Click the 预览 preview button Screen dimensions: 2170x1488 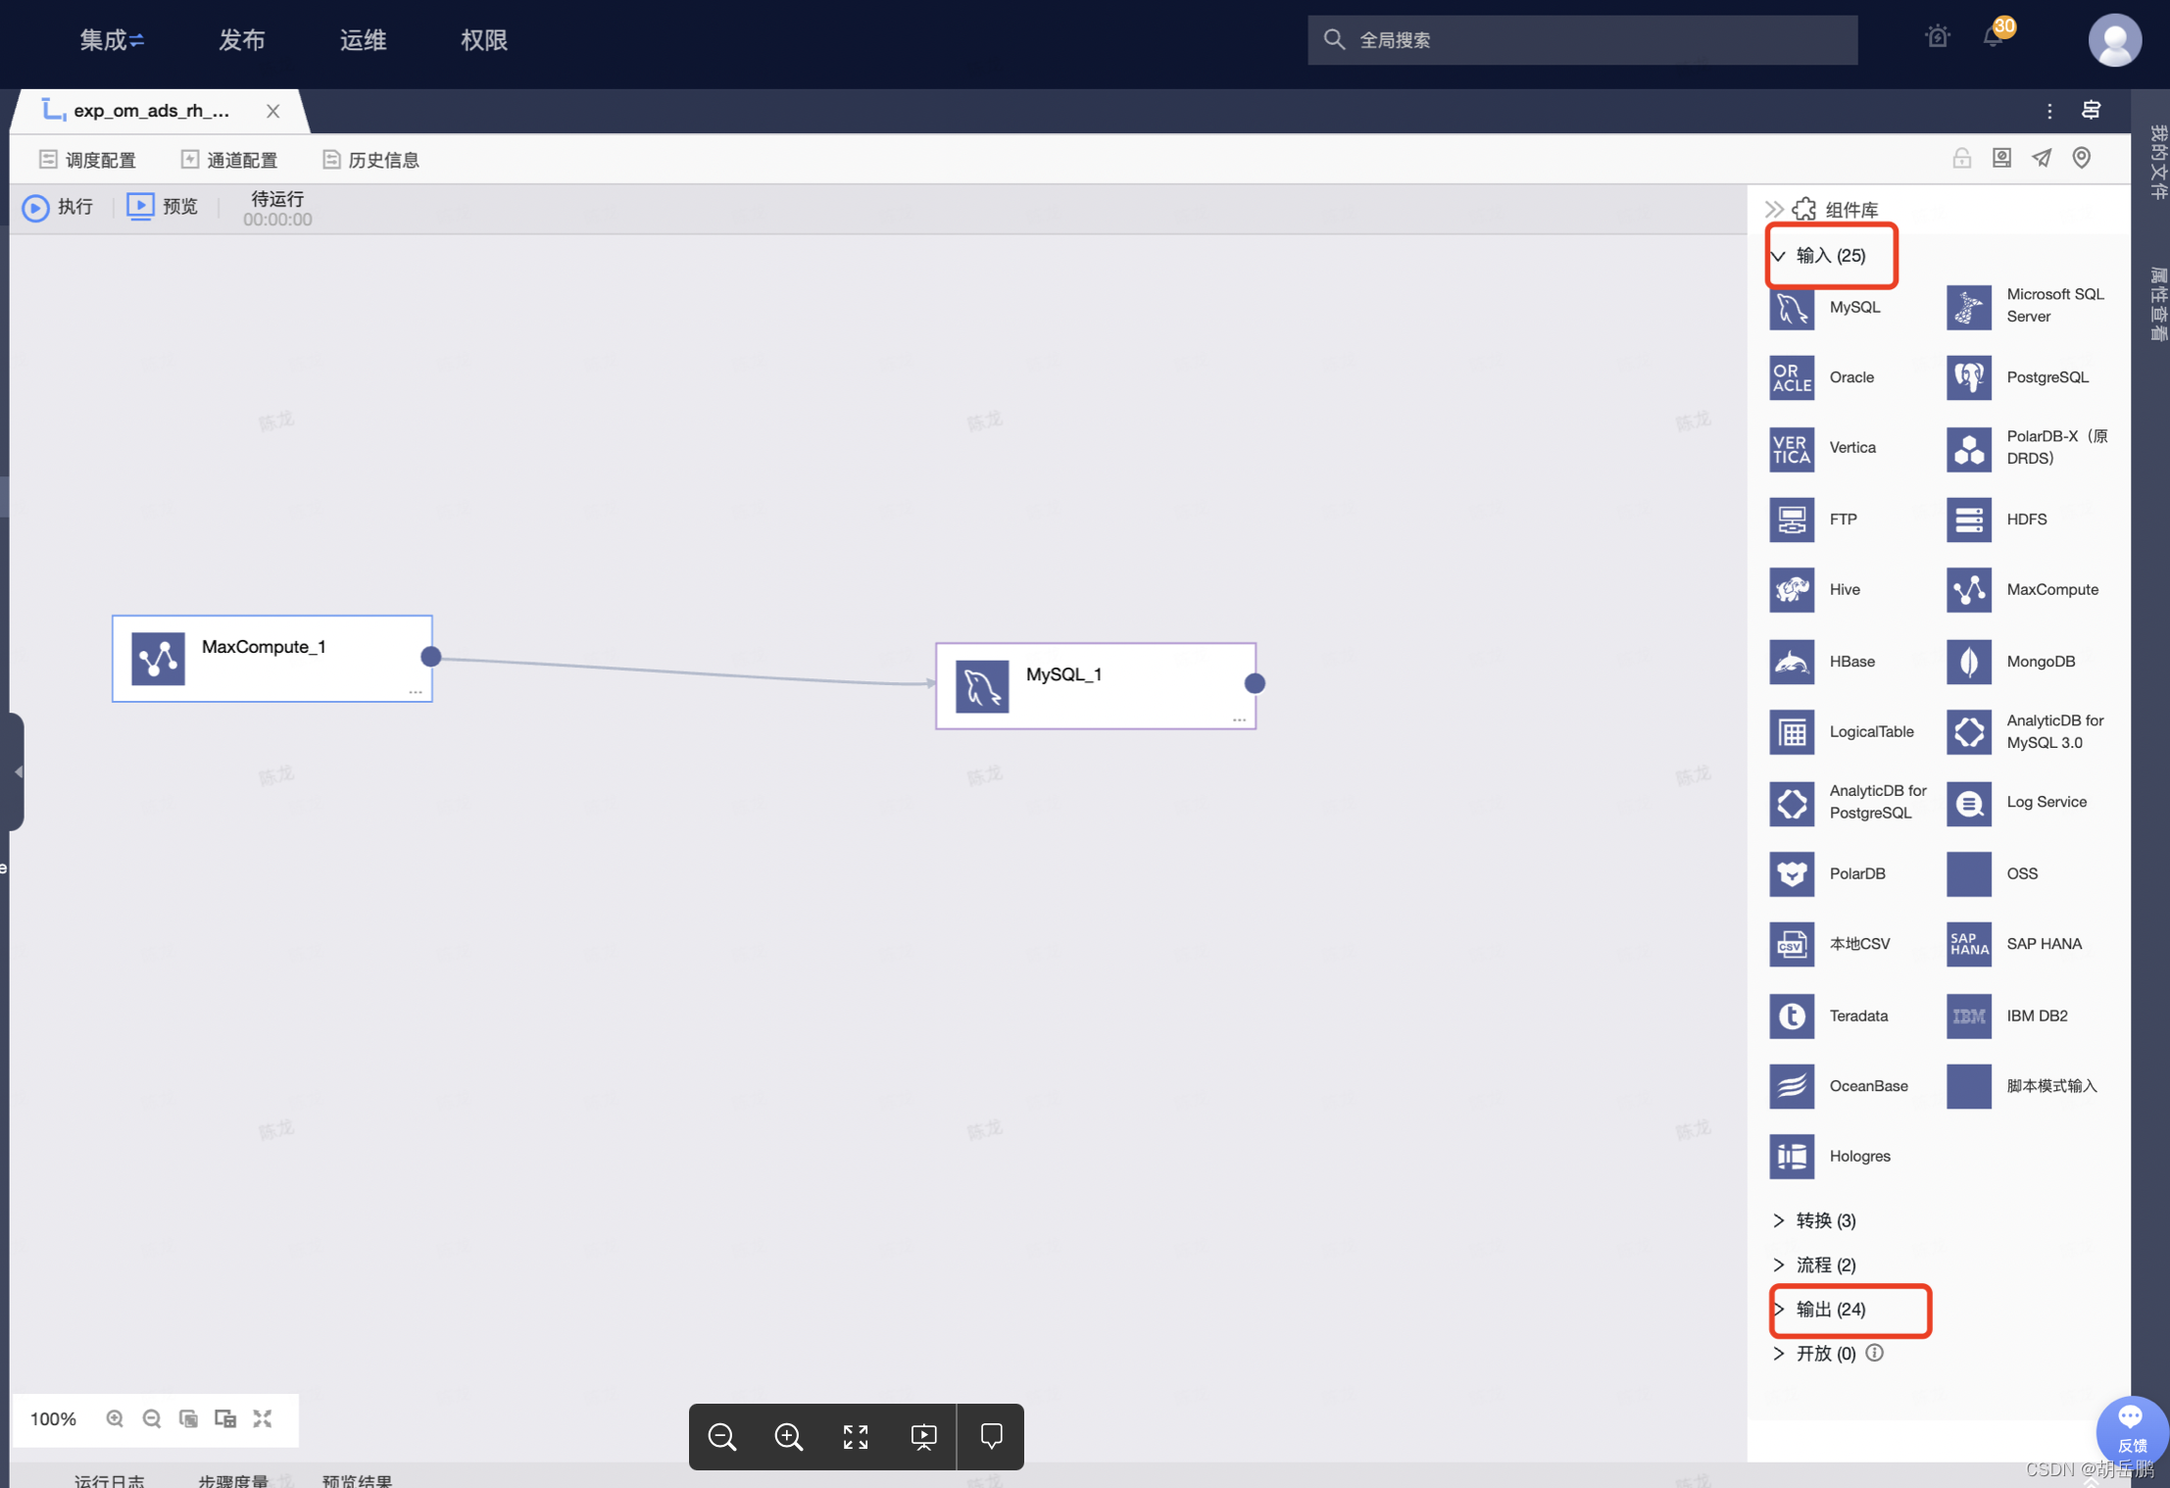[x=163, y=207]
